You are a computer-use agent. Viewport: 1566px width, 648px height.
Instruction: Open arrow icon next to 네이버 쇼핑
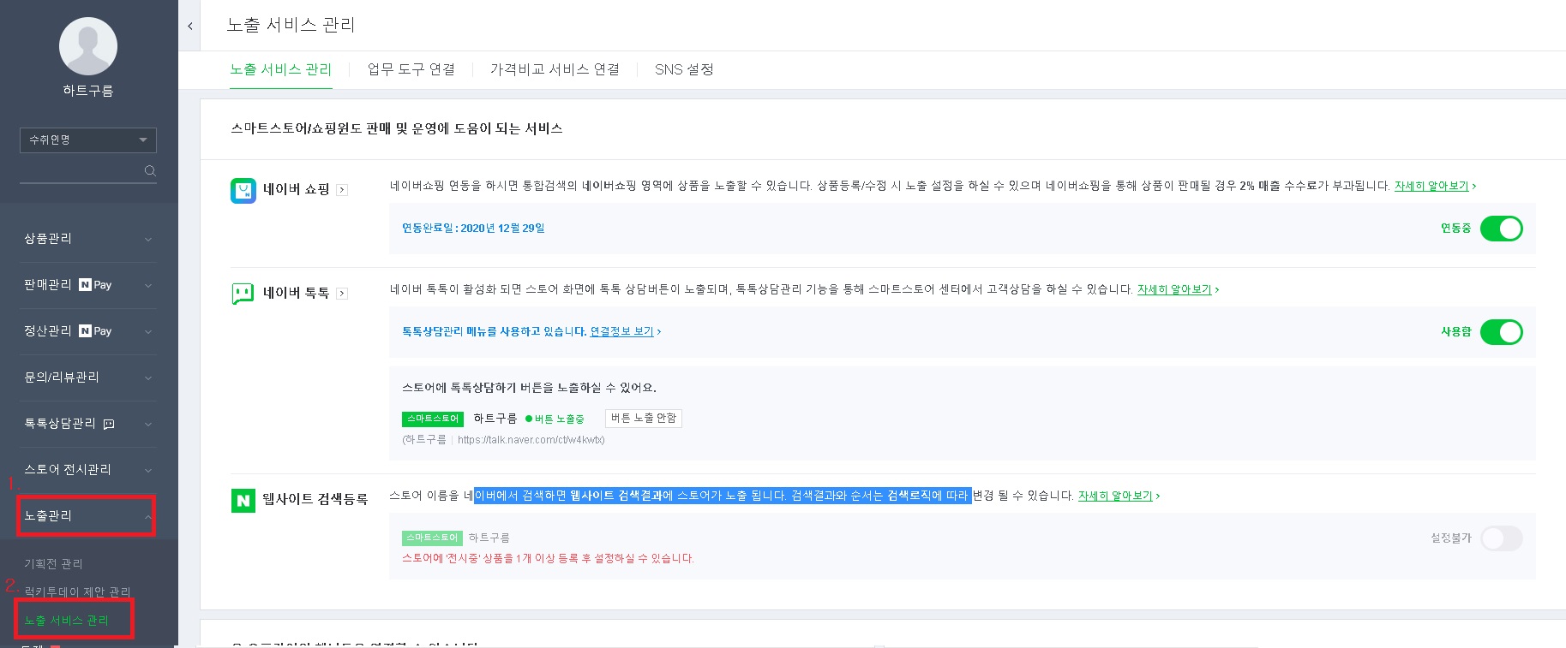[342, 190]
